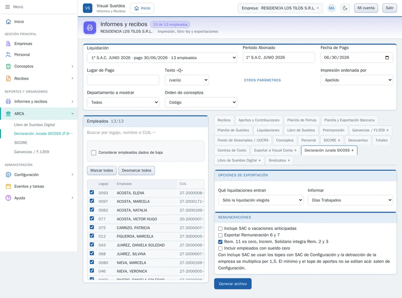Screen dimensions: 402x298
Task: Click the Empresas building icon
Action: (8, 44)
